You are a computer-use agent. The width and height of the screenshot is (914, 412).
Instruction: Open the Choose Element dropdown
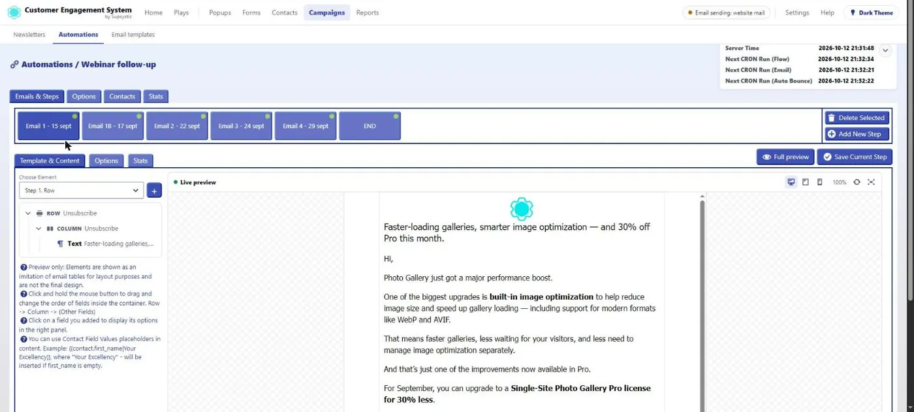click(81, 190)
